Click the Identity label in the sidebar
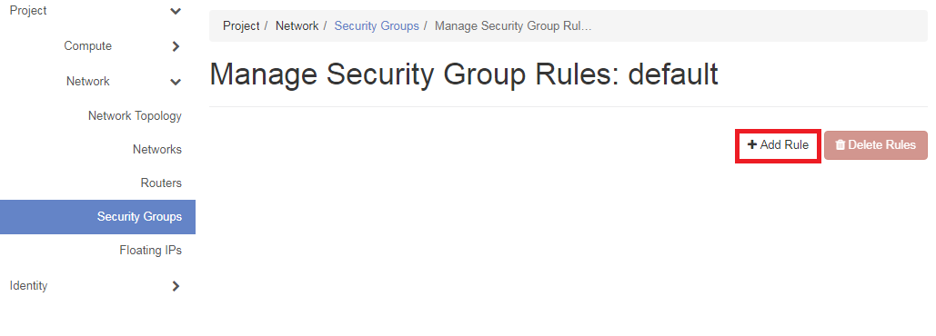The width and height of the screenshot is (936, 336). [x=29, y=285]
